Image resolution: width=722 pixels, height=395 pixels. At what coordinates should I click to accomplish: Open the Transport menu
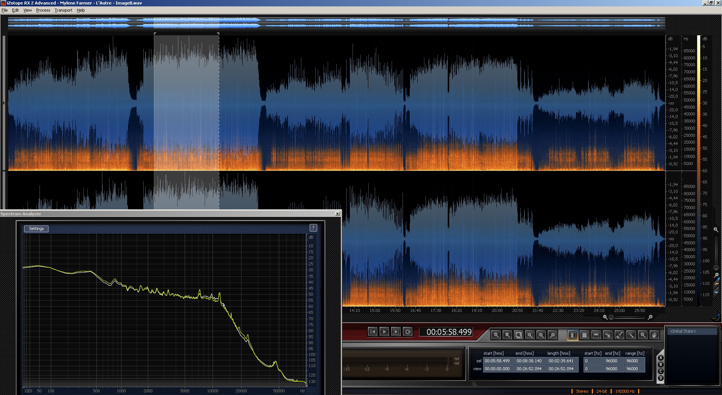[x=63, y=10]
